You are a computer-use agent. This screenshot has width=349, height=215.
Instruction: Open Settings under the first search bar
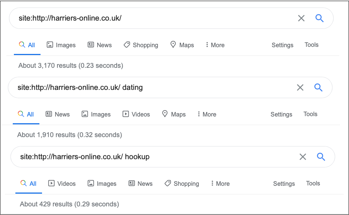coord(283,45)
